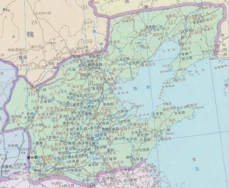This screenshot has height=188, width=229.
Task: Select the 高密郡 label
Action: [142, 135]
